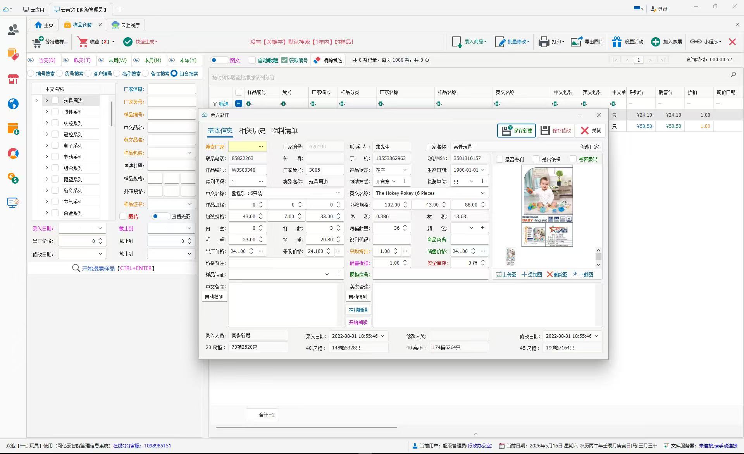Check the 是否专利 checkbox

click(x=499, y=159)
